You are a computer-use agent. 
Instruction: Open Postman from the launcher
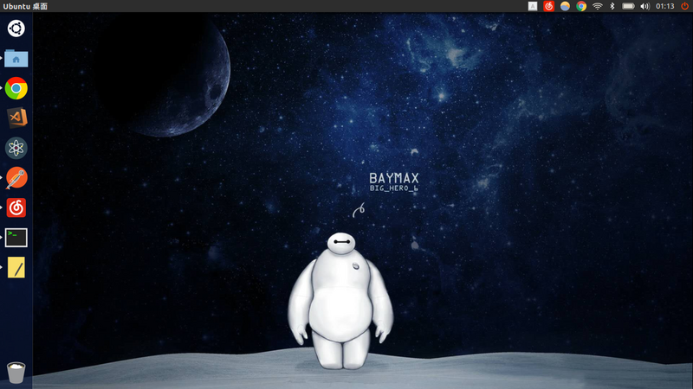(x=16, y=178)
